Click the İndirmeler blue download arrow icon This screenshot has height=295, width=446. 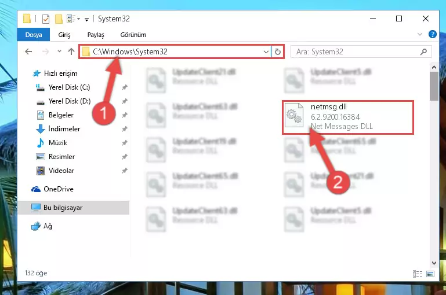(41, 129)
